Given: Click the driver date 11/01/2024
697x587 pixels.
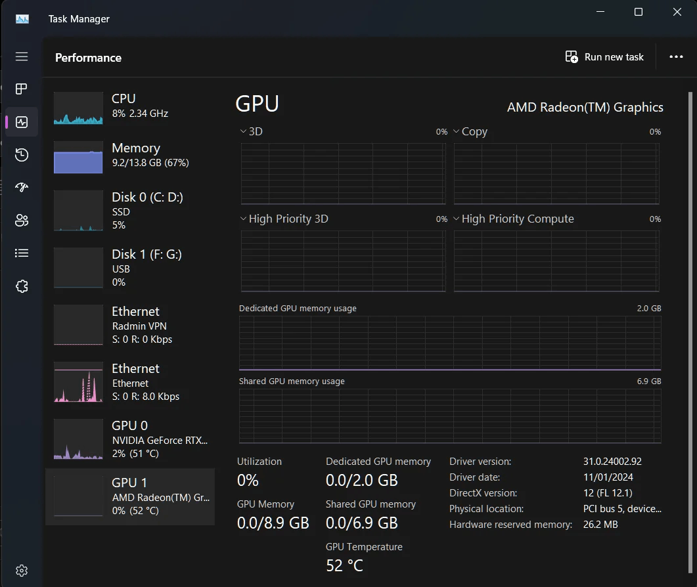Looking at the screenshot, I should (x=608, y=477).
